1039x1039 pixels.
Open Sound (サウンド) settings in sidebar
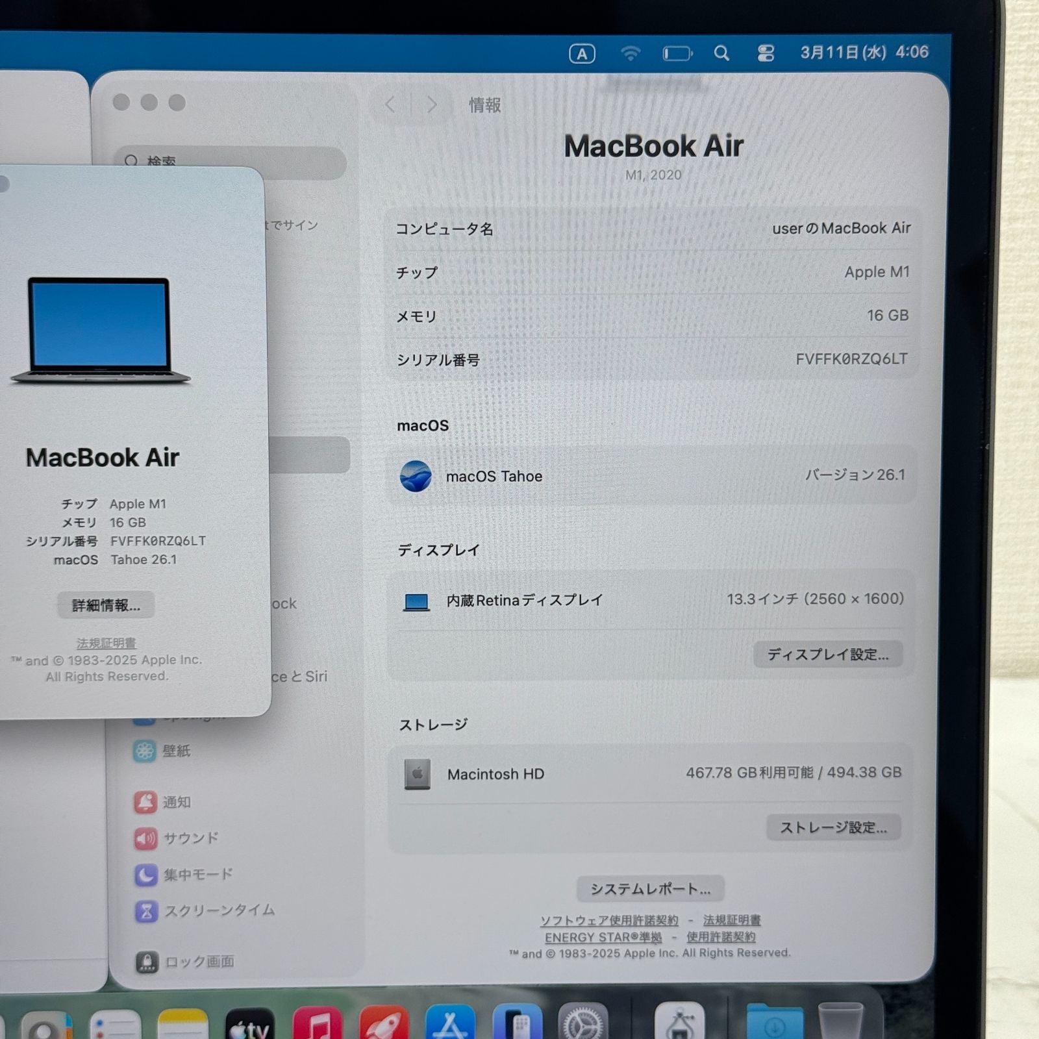pos(176,838)
